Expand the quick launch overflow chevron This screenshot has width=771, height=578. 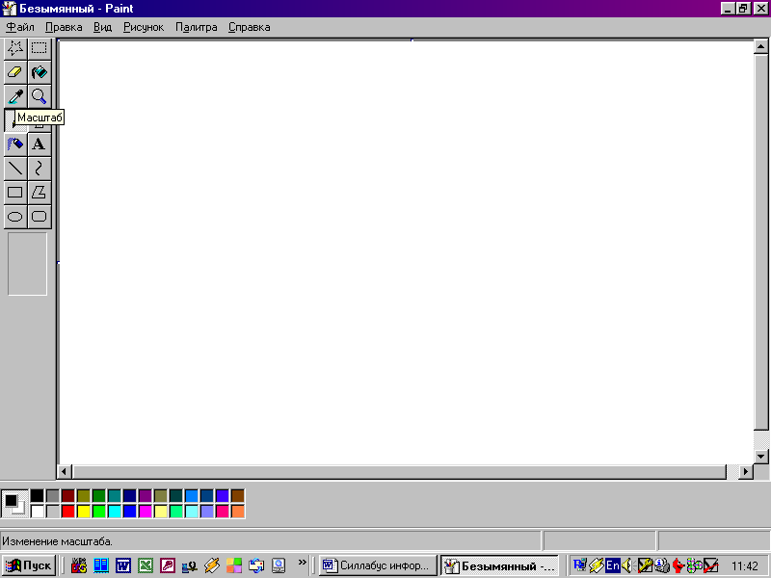302,562
